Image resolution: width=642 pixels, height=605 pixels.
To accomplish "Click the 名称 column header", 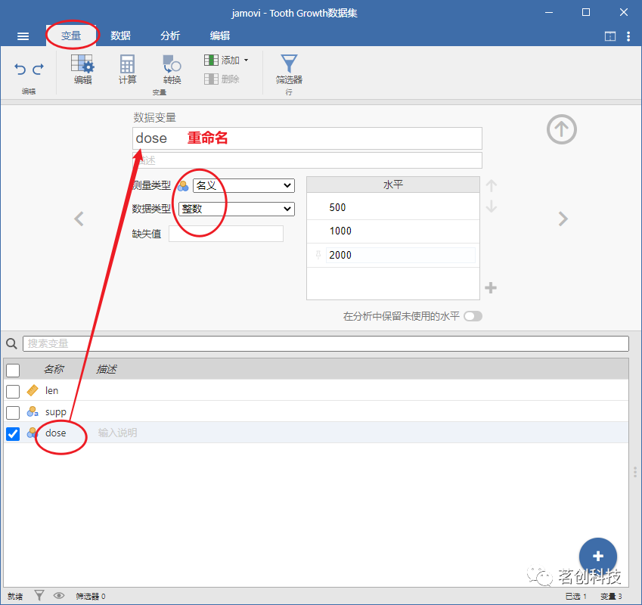I will [x=54, y=369].
